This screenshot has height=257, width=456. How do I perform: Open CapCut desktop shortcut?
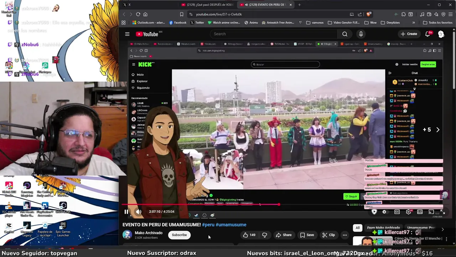pyautogui.click(x=9, y=228)
